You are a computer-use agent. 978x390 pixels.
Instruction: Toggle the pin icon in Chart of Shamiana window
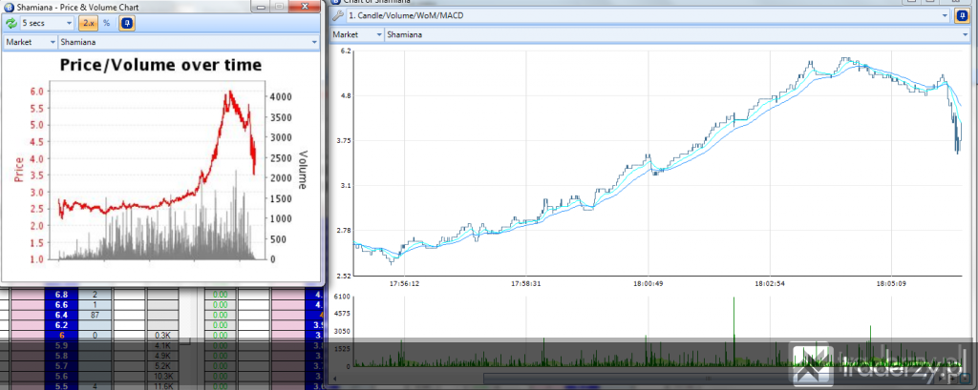(962, 15)
